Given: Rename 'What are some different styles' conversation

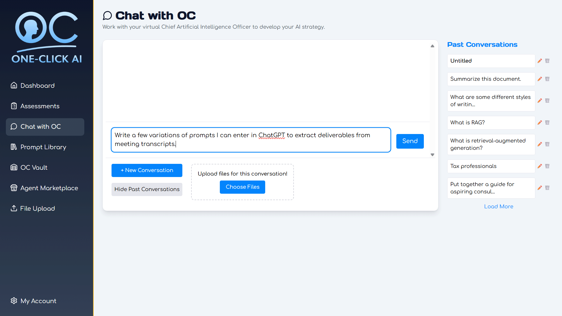Looking at the screenshot, I should click(540, 101).
